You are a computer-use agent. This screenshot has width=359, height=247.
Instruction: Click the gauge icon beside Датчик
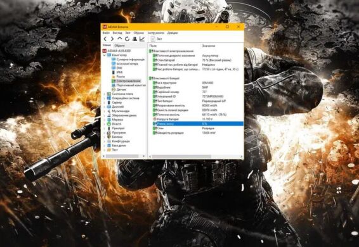tap(114, 89)
